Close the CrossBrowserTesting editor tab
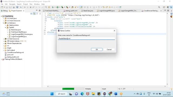Viewport: 173px width, 97px height. 161,11
